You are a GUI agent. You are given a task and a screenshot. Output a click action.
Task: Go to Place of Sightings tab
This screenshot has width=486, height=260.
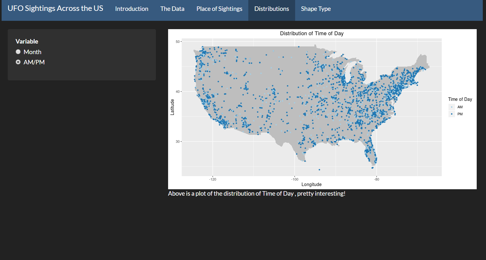(x=219, y=9)
